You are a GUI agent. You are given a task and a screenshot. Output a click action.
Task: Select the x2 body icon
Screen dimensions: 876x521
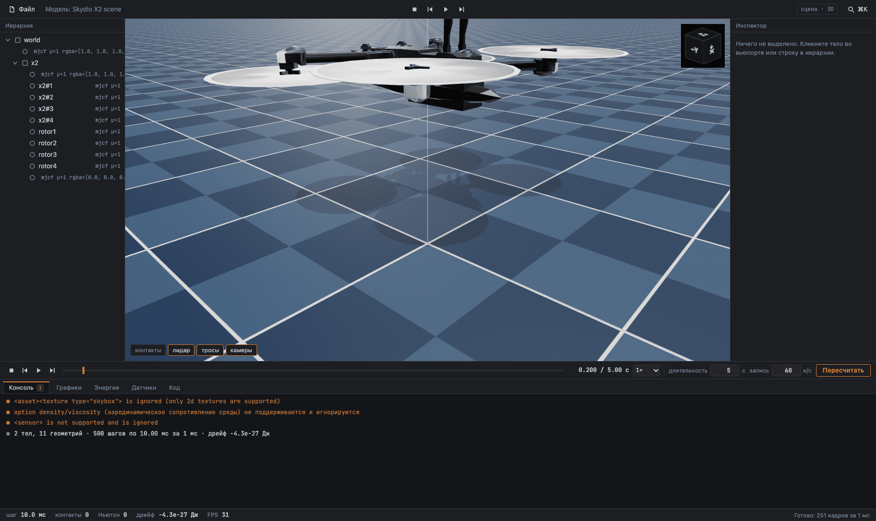click(25, 63)
